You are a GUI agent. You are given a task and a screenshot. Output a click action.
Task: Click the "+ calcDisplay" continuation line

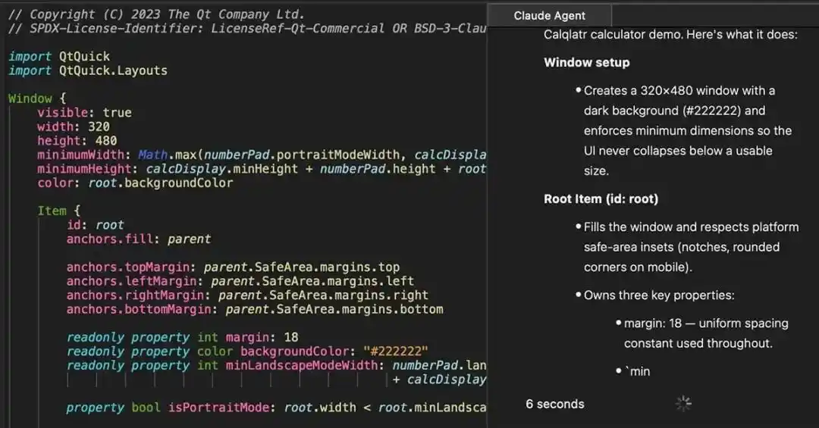(439, 380)
